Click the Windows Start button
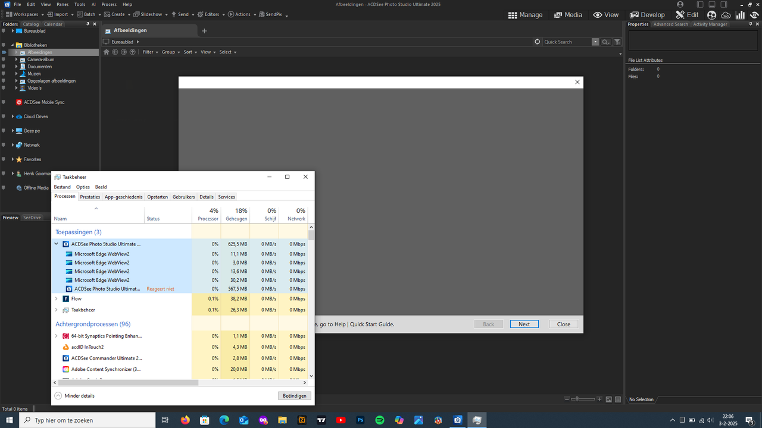The height and width of the screenshot is (428, 762). click(9, 420)
